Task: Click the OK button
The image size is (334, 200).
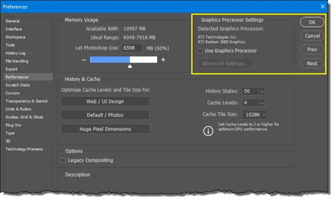Action: click(x=312, y=23)
